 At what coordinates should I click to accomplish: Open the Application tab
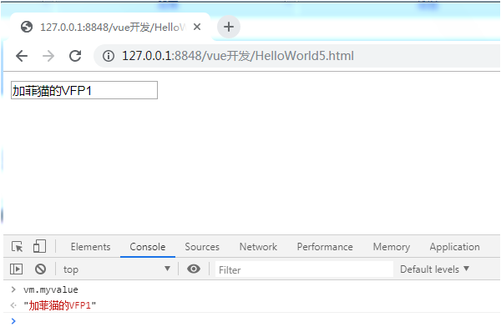[x=455, y=247]
